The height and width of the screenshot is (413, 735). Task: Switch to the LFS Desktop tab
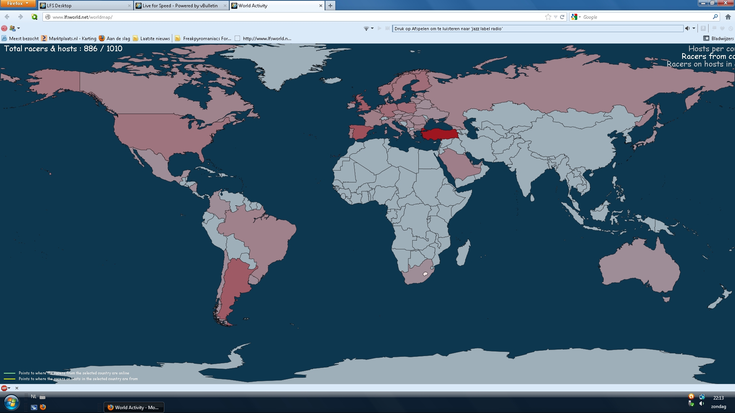pos(84,6)
